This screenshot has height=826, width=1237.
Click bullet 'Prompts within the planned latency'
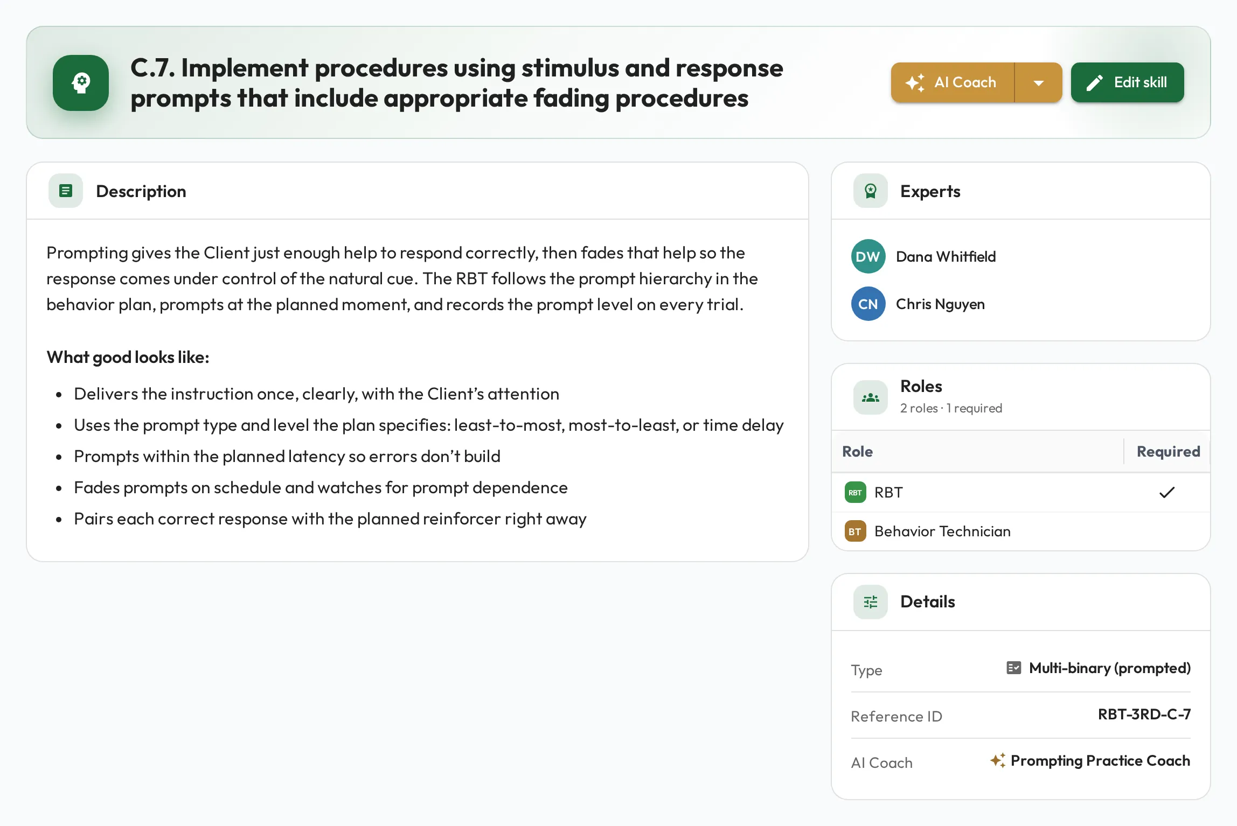[287, 456]
